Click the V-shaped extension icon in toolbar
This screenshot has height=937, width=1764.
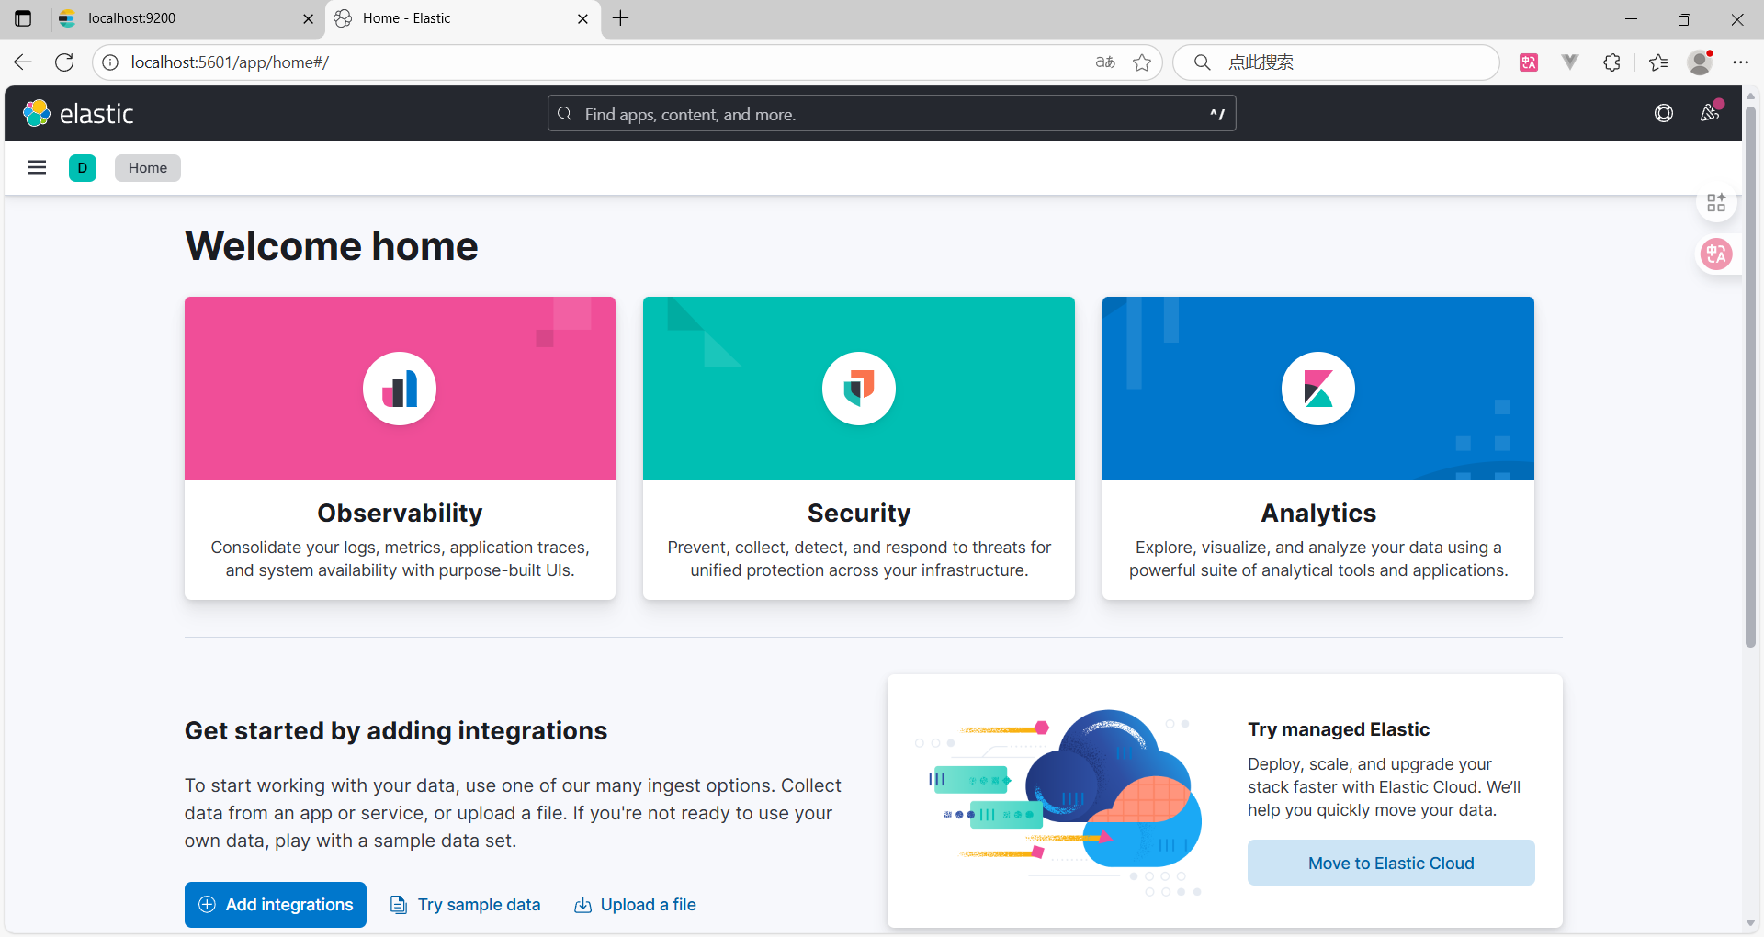pos(1570,62)
